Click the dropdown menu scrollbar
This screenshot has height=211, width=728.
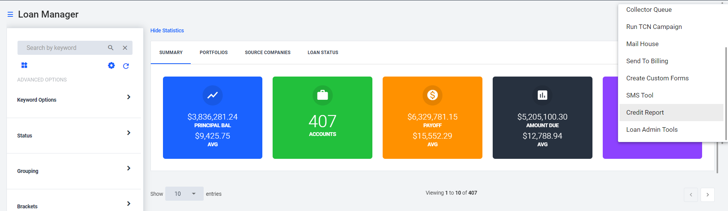726,93
